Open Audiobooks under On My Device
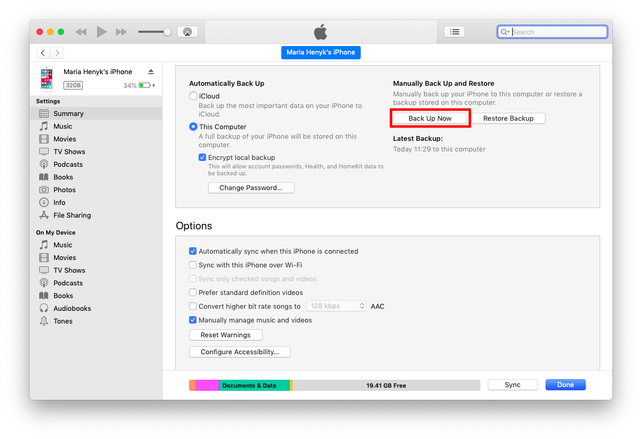Image resolution: width=642 pixels, height=439 pixels. click(x=96, y=308)
